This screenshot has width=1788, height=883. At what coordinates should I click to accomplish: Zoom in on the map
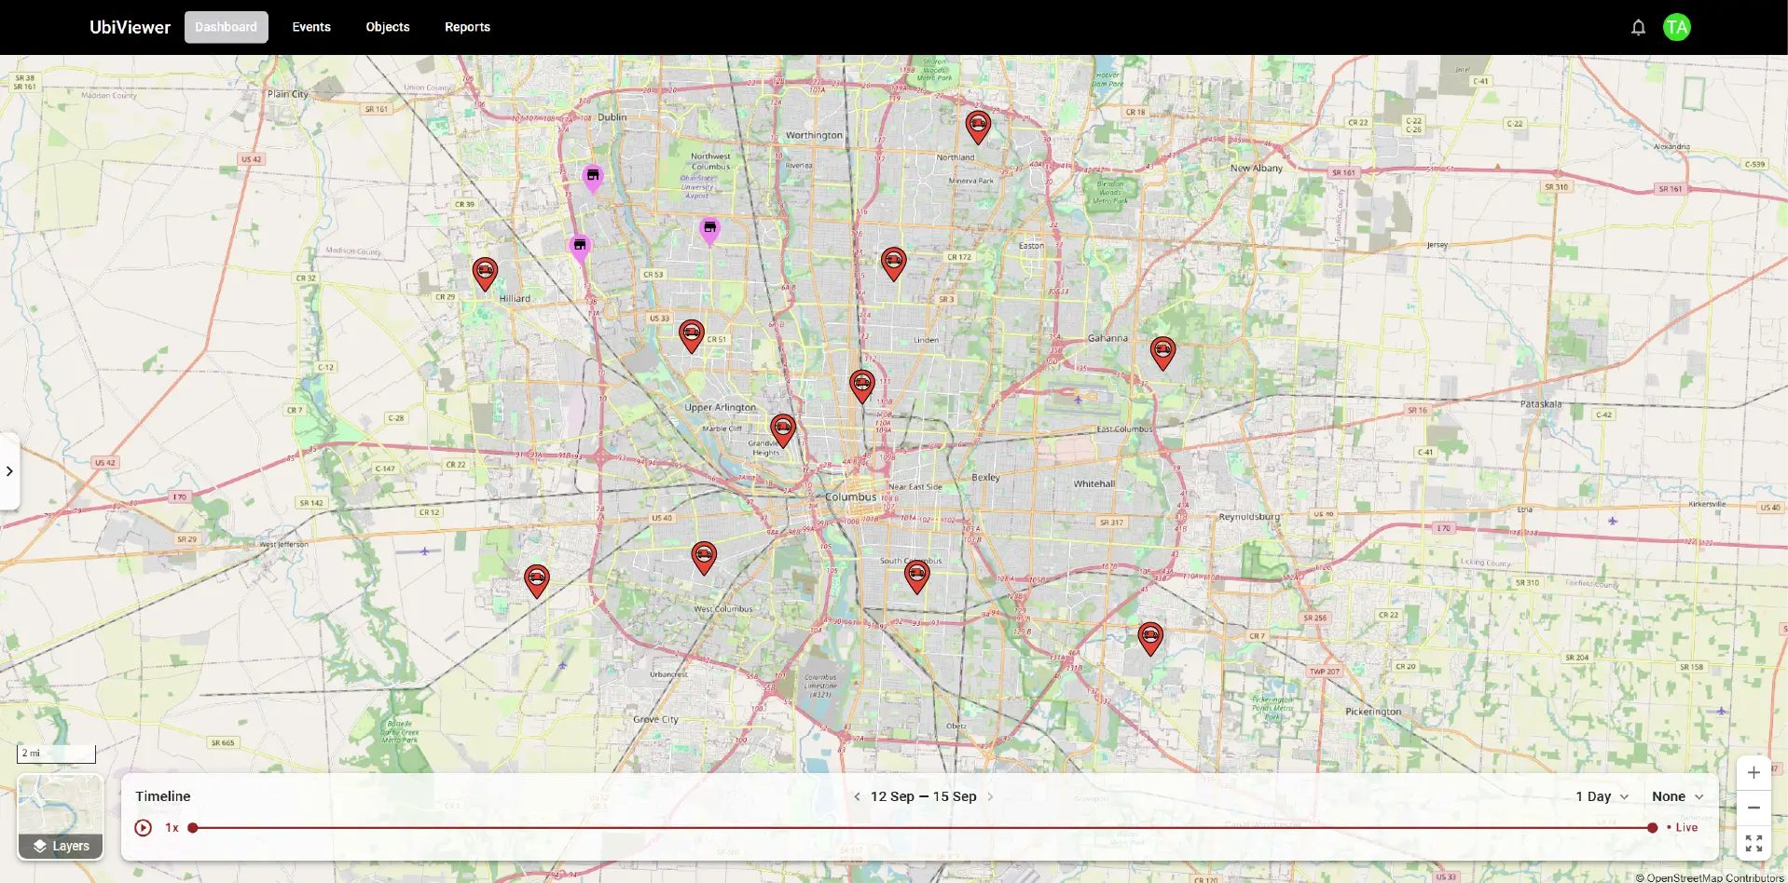1754,773
